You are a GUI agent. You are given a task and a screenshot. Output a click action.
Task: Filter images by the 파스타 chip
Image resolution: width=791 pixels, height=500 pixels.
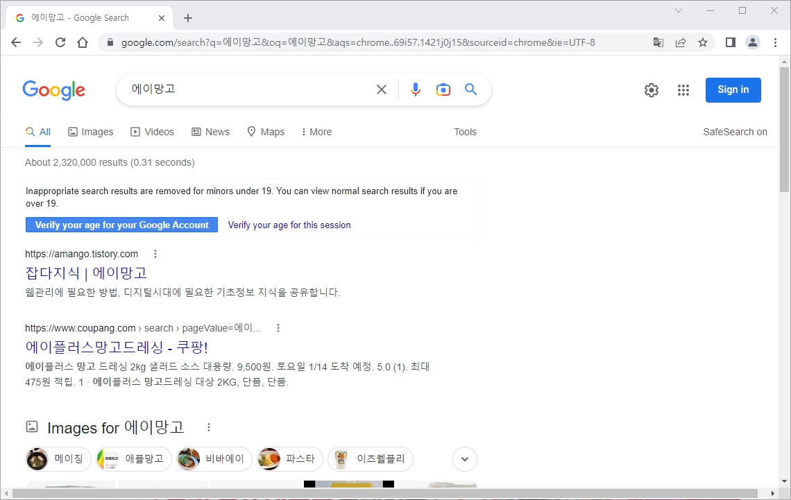pos(289,458)
